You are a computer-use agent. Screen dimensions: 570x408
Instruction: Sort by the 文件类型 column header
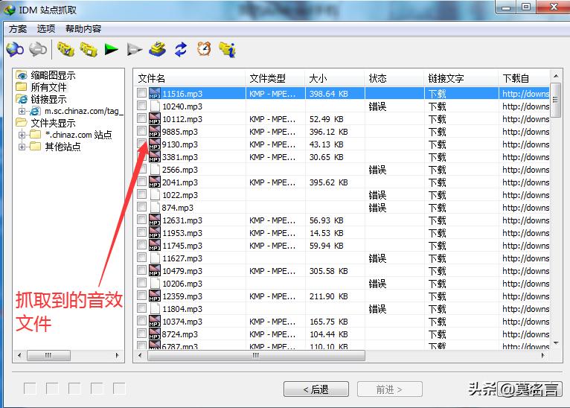click(x=275, y=78)
